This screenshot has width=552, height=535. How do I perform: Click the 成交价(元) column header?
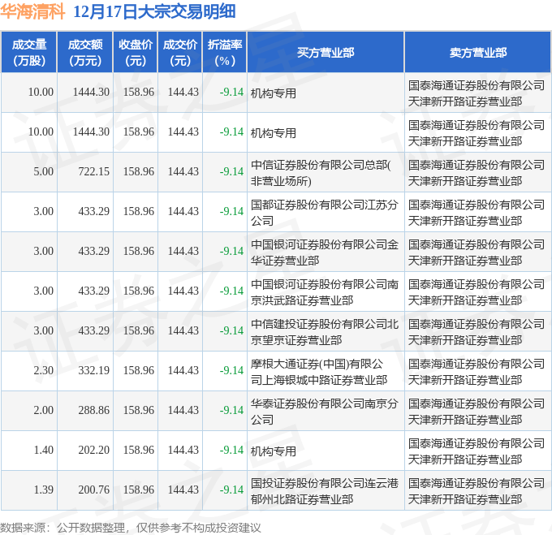pos(180,52)
